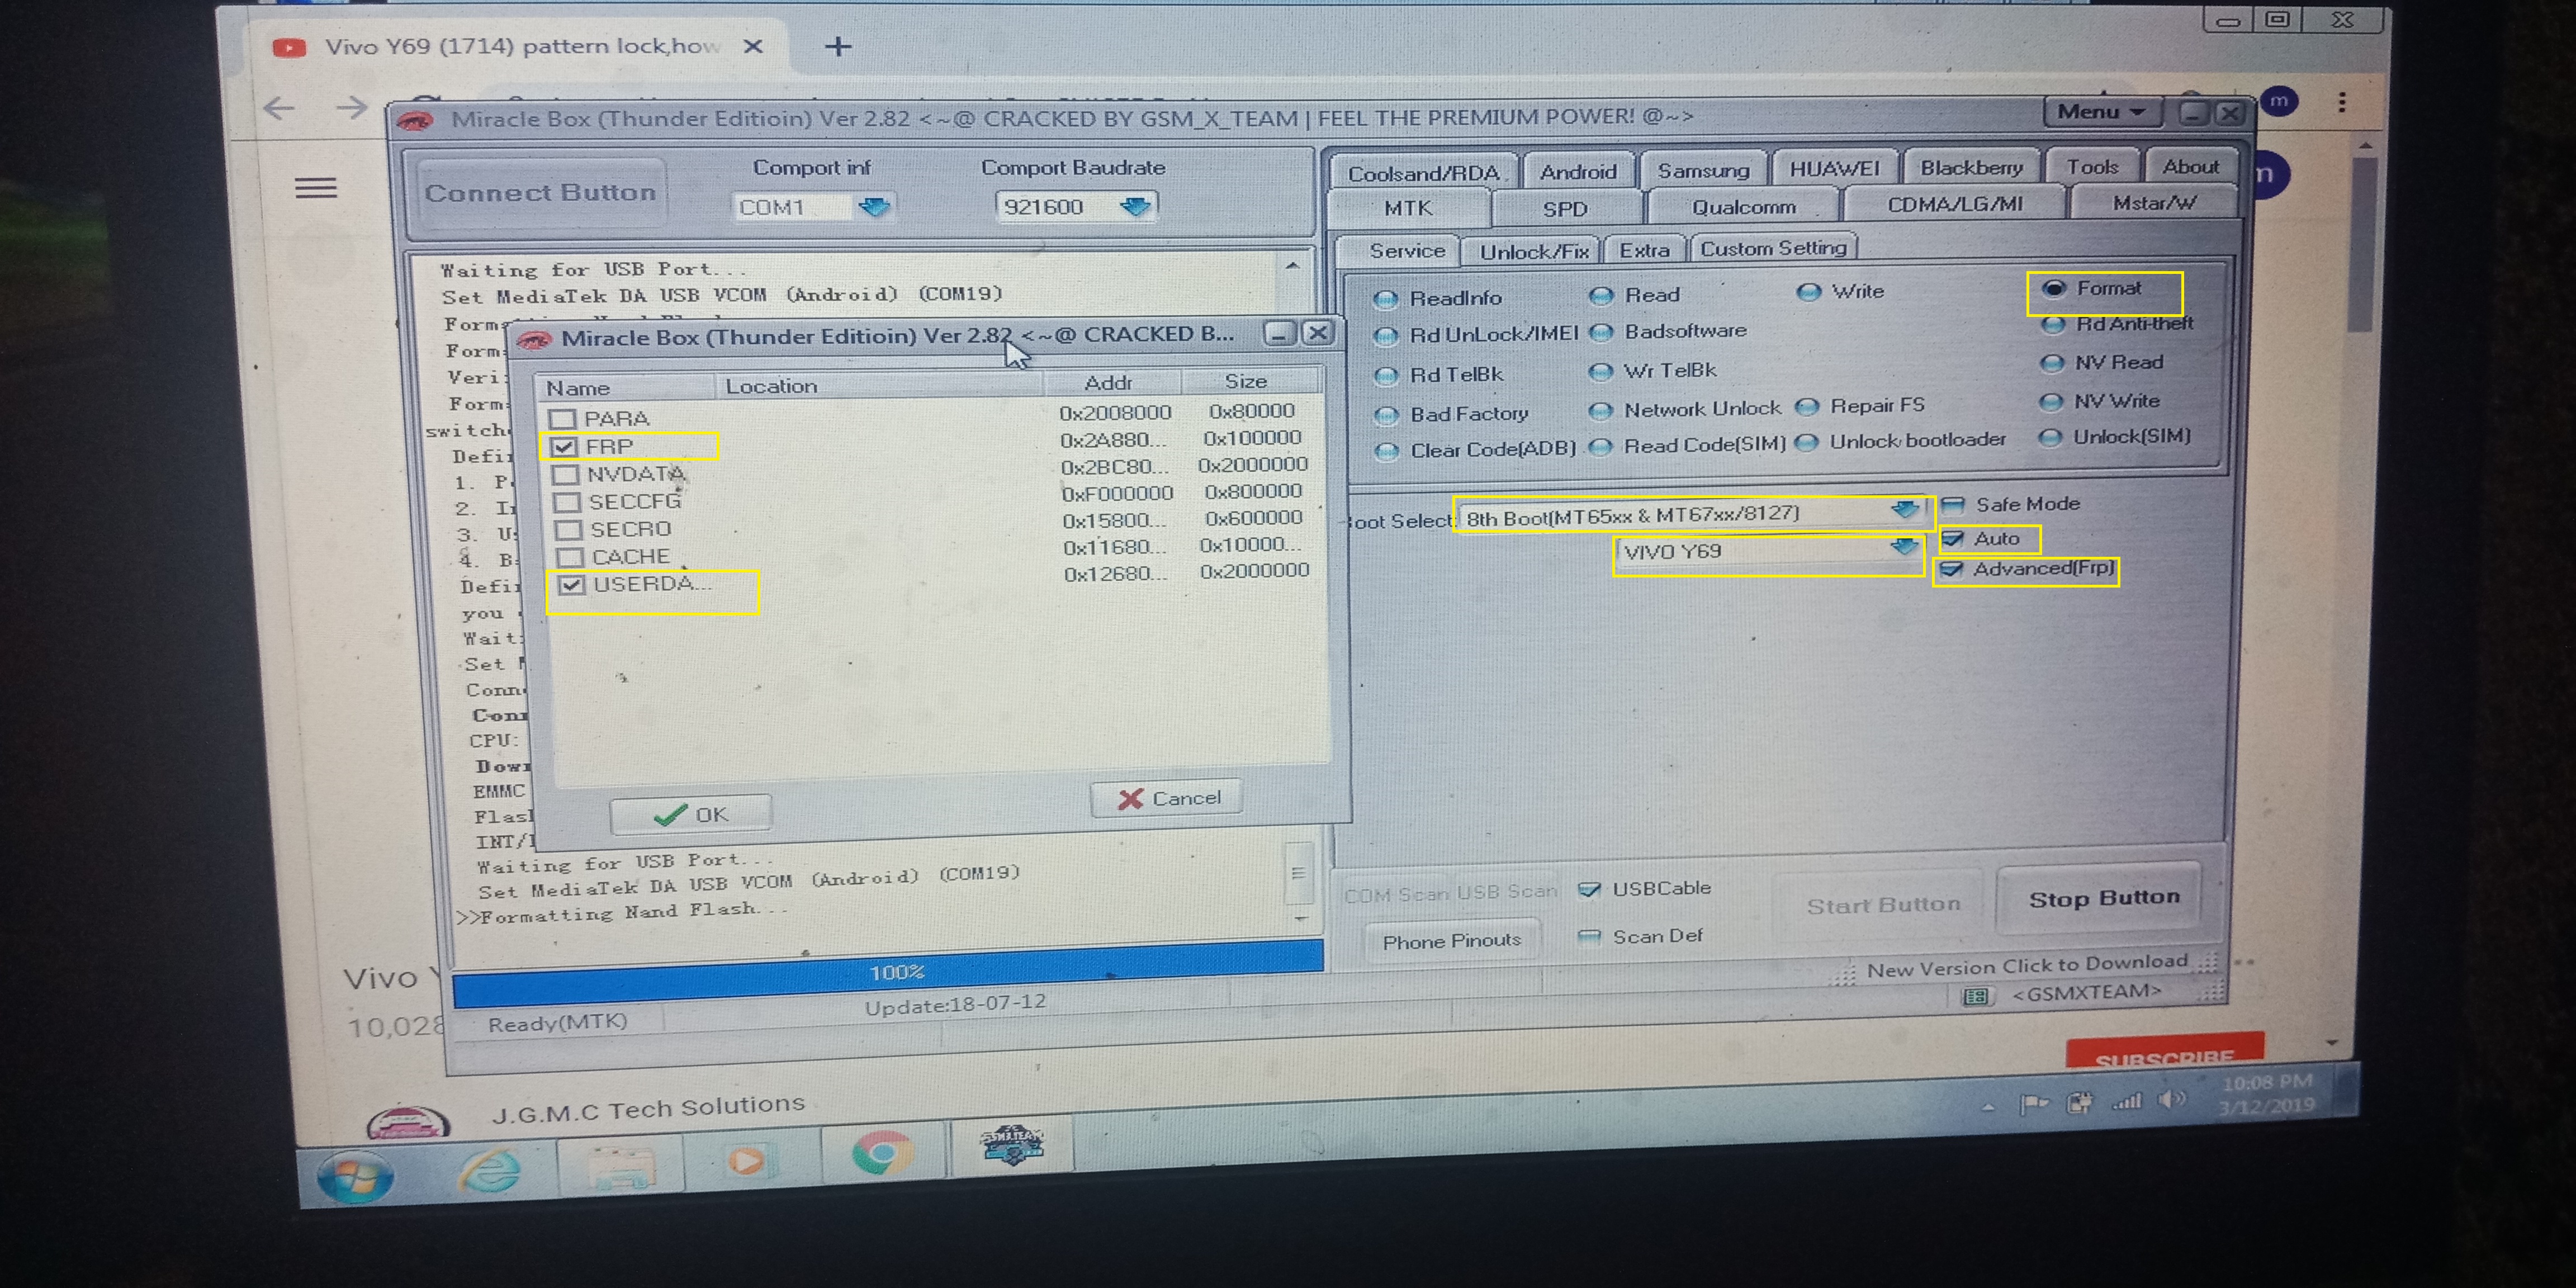
Task: Click the Miracle Box logo in partition dialog title
Action: click(535, 340)
